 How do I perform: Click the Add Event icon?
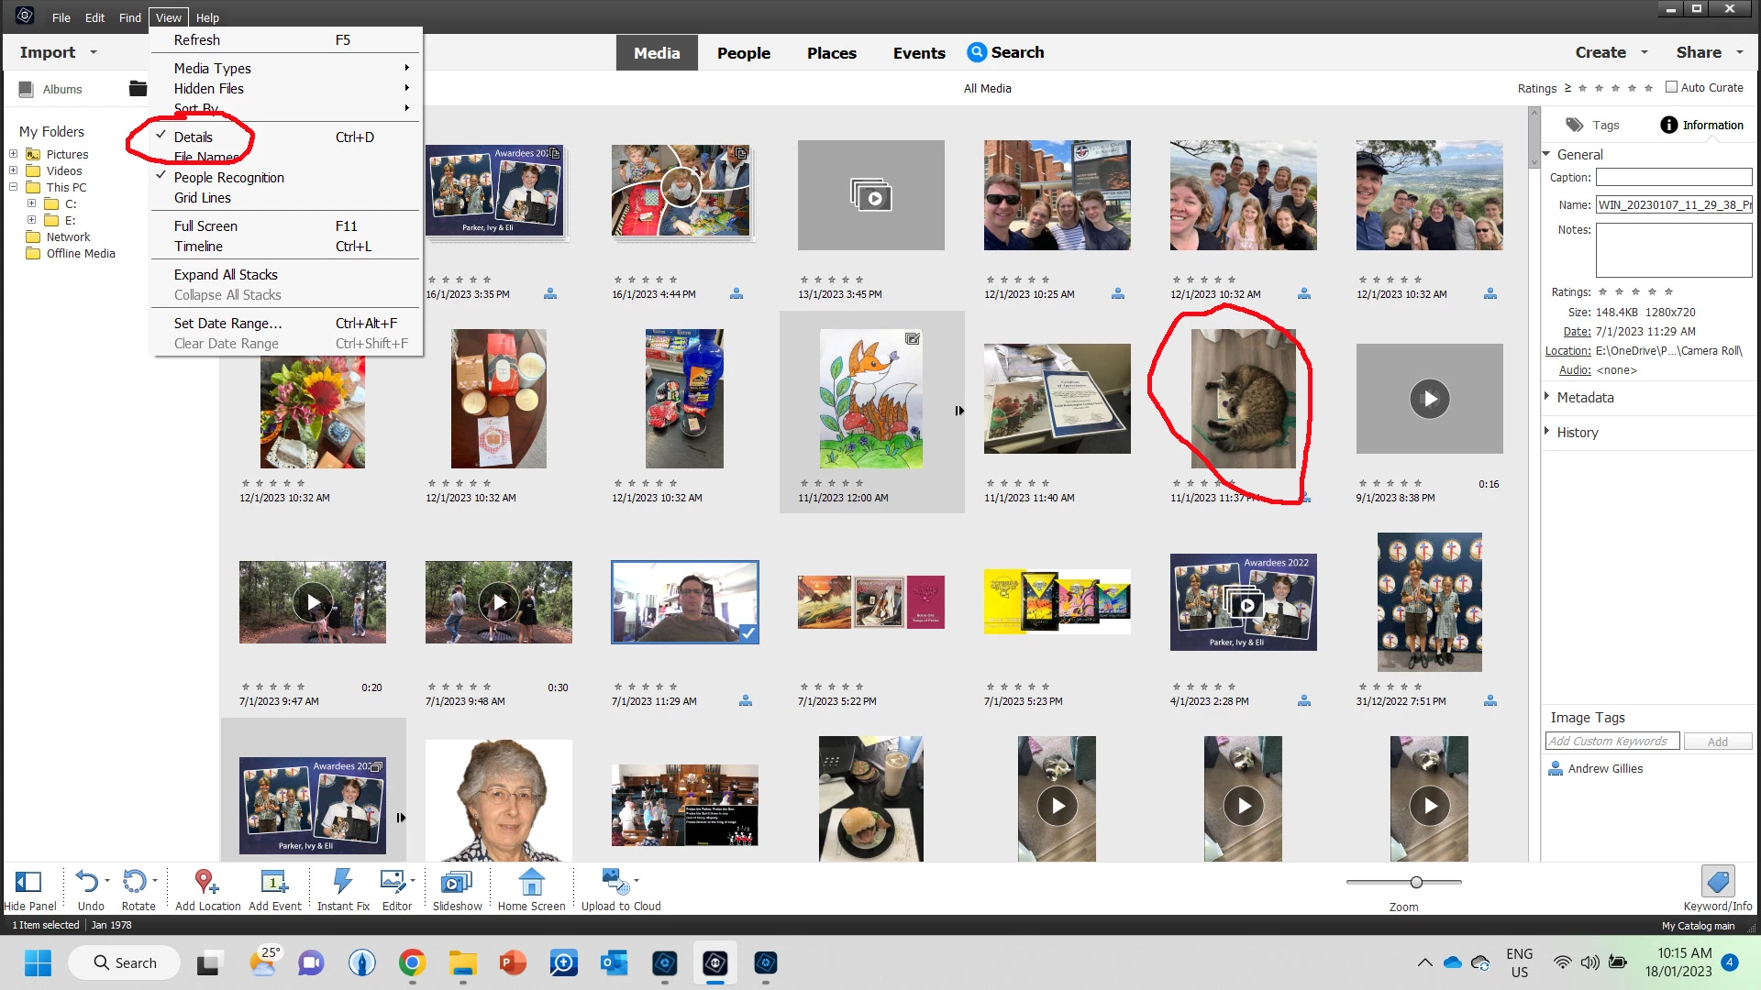[273, 883]
